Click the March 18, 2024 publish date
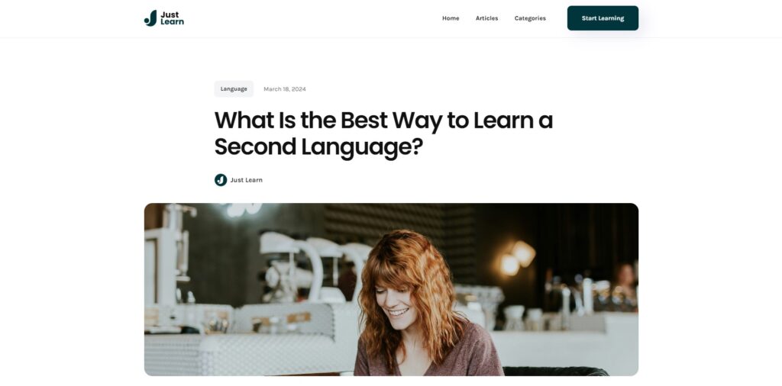This screenshot has height=386, width=782. (285, 89)
